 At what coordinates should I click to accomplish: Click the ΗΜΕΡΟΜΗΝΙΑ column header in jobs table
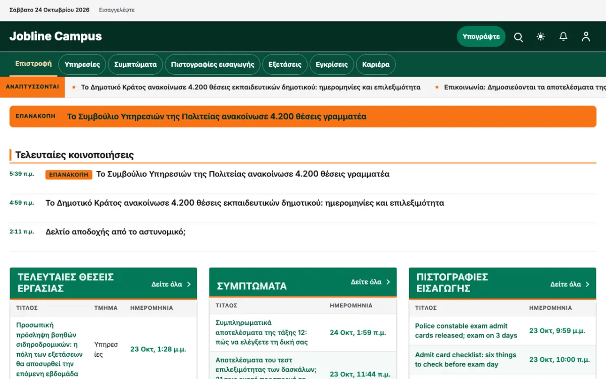point(151,308)
